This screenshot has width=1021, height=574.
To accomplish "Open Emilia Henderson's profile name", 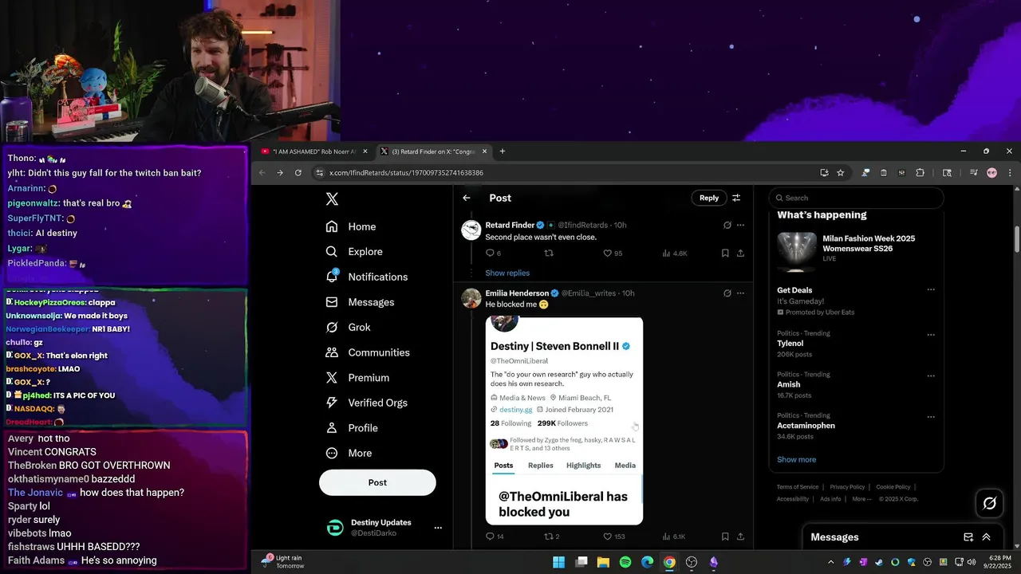I will click(517, 293).
